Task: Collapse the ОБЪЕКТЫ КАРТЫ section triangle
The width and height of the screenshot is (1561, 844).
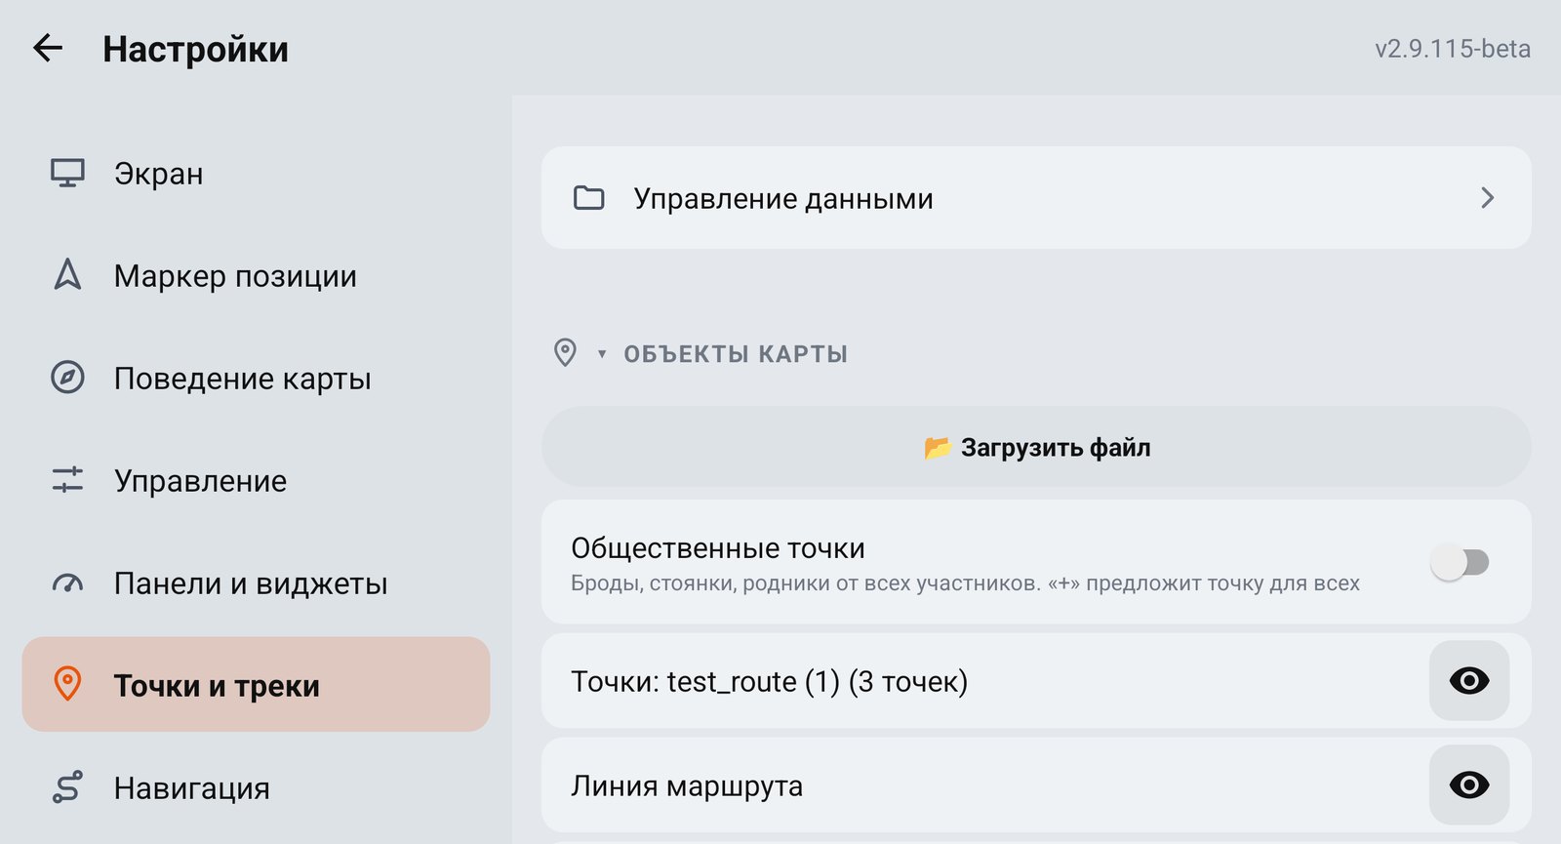Action: click(x=602, y=354)
